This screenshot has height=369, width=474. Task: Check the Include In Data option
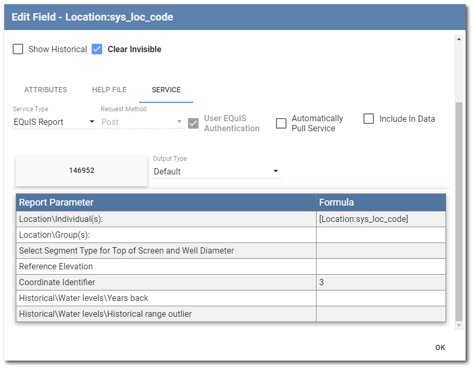[x=369, y=119]
